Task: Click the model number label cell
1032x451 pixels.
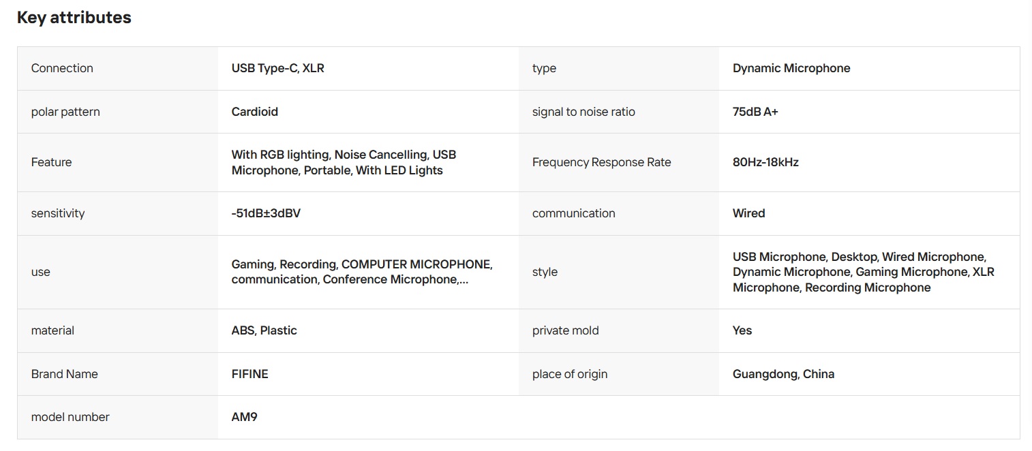Action: 118,417
